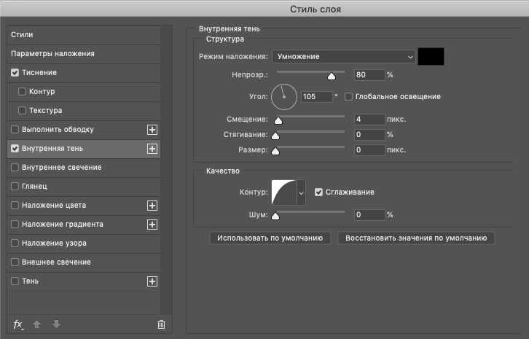
Task: Click plus icon beside Внутренняя тень
Action: coord(152,149)
